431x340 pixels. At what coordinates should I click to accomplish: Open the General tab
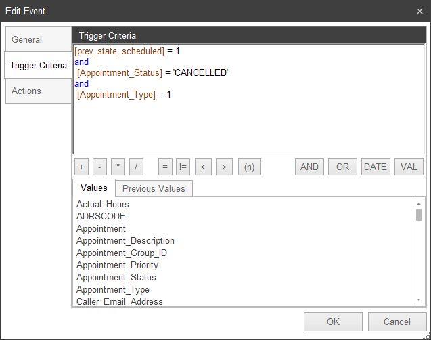point(27,40)
